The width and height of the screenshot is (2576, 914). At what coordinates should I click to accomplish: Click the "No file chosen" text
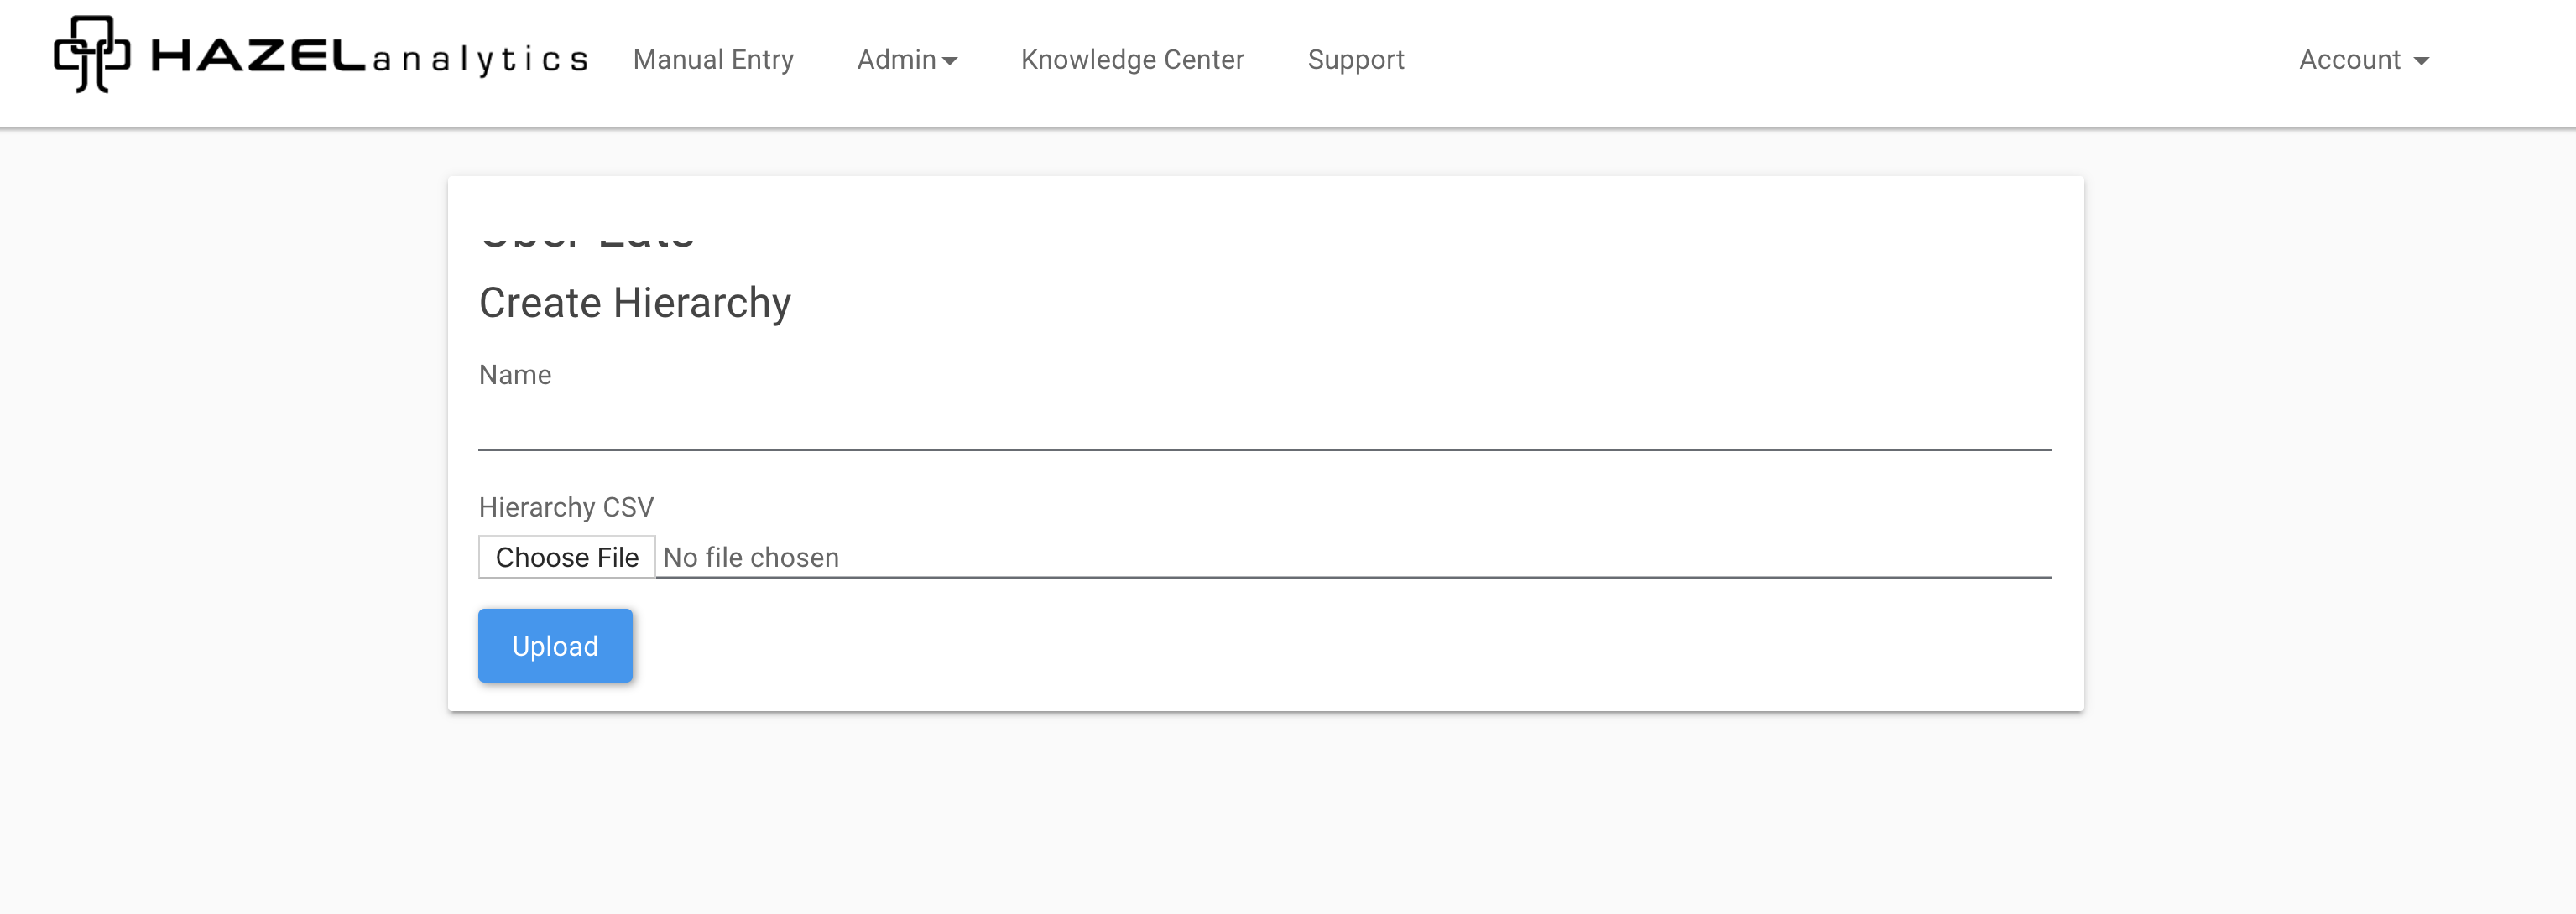pyautogui.click(x=750, y=558)
